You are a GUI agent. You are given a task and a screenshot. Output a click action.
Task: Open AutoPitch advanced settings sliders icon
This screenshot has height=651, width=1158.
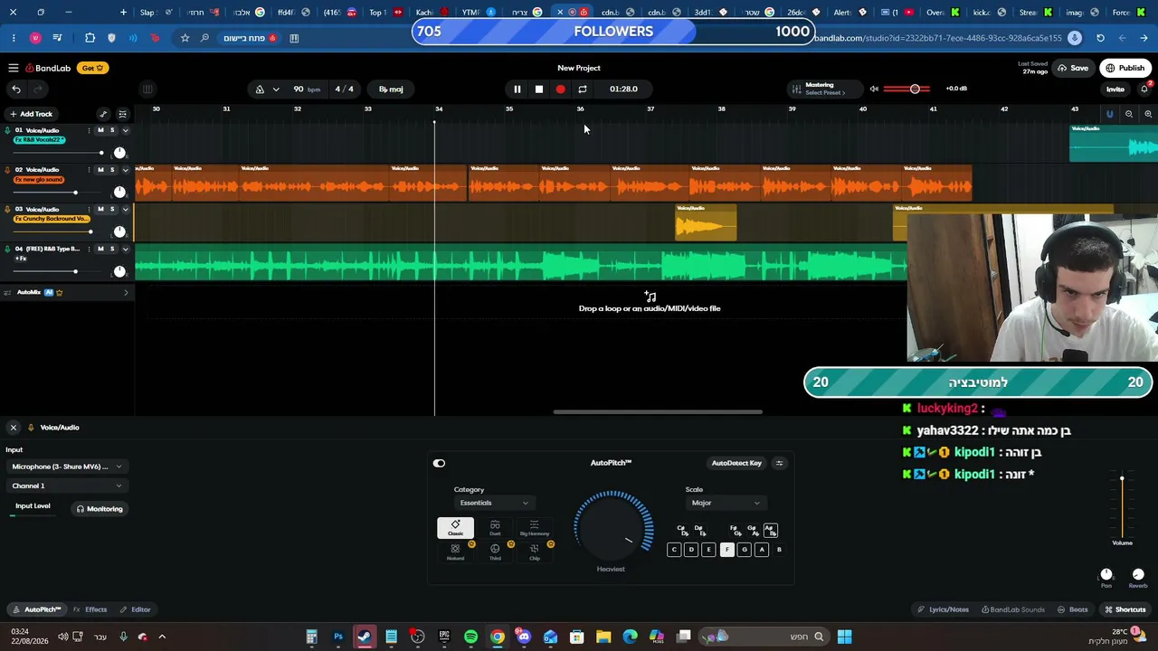[779, 463]
